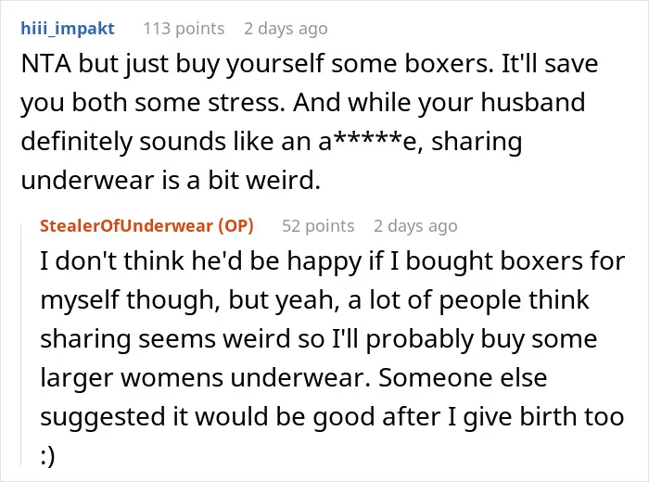Click the 'myself though, but yeah' line
The width and height of the screenshot is (649, 482).
[314, 300]
